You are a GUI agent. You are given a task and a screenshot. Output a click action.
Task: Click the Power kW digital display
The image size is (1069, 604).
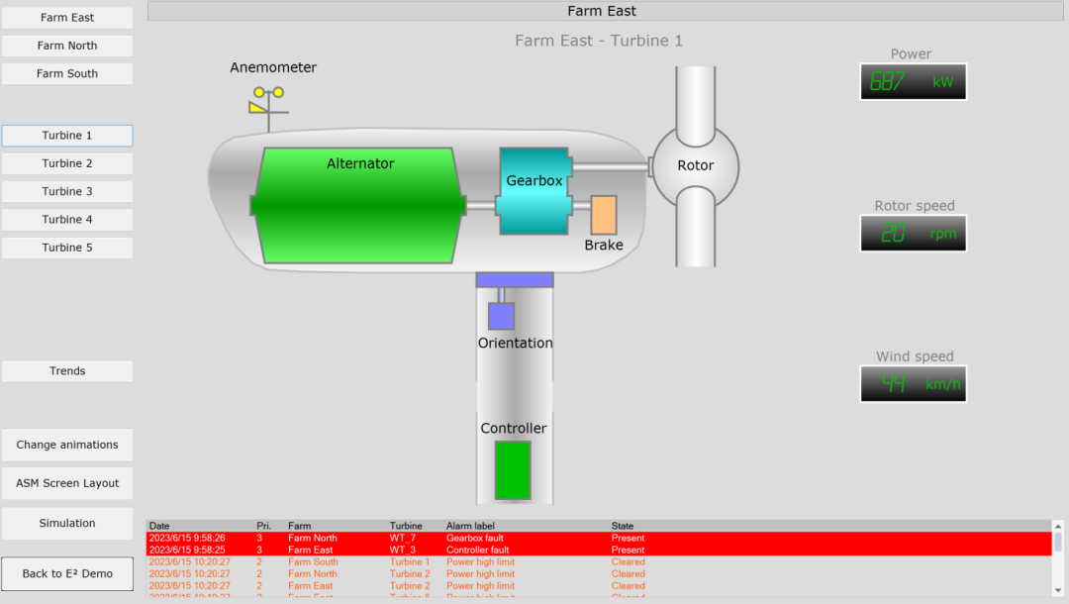click(913, 82)
